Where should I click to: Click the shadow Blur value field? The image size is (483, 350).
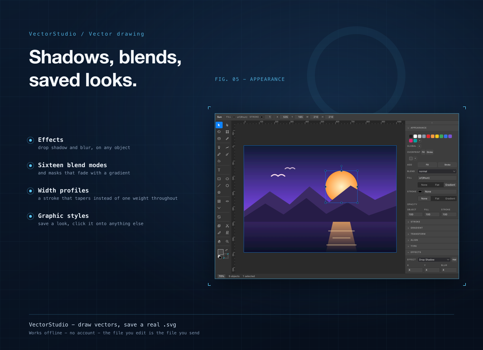pyautogui.click(x=449, y=270)
